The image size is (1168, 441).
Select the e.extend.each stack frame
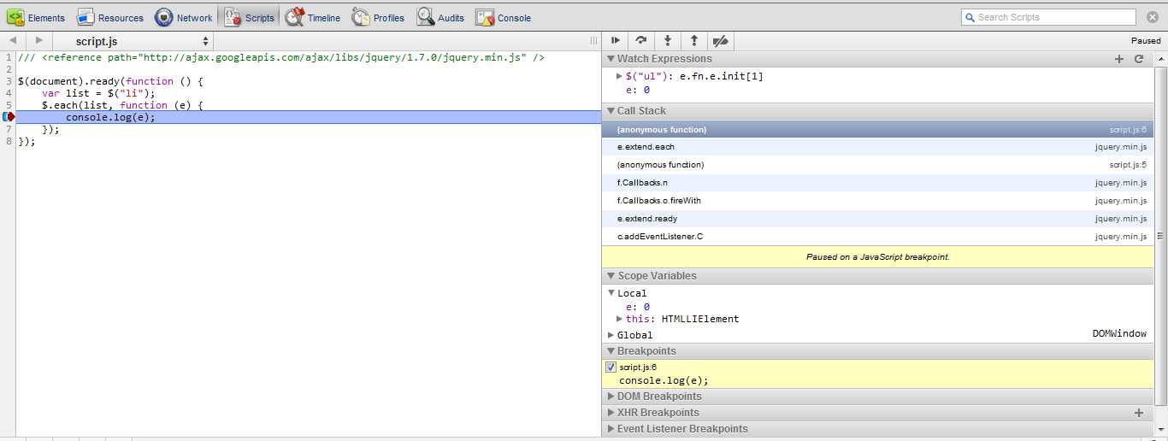878,147
